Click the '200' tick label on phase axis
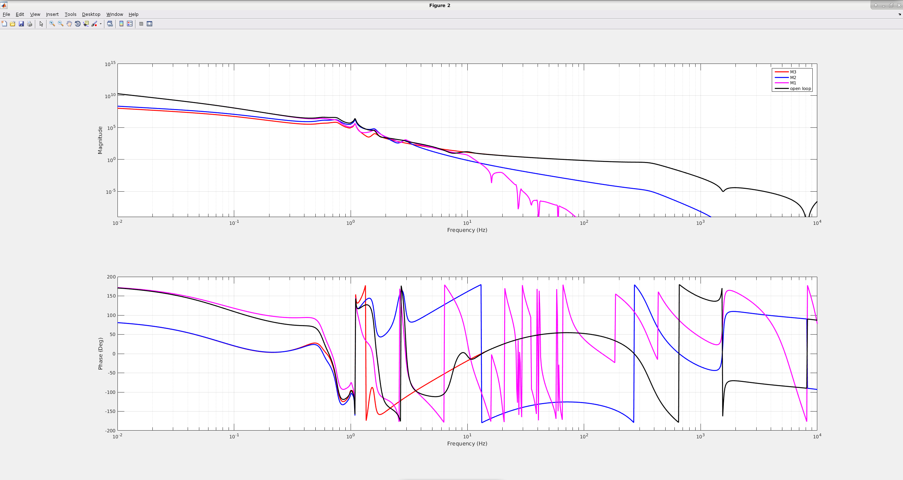Image resolution: width=903 pixels, height=480 pixels. click(x=111, y=277)
